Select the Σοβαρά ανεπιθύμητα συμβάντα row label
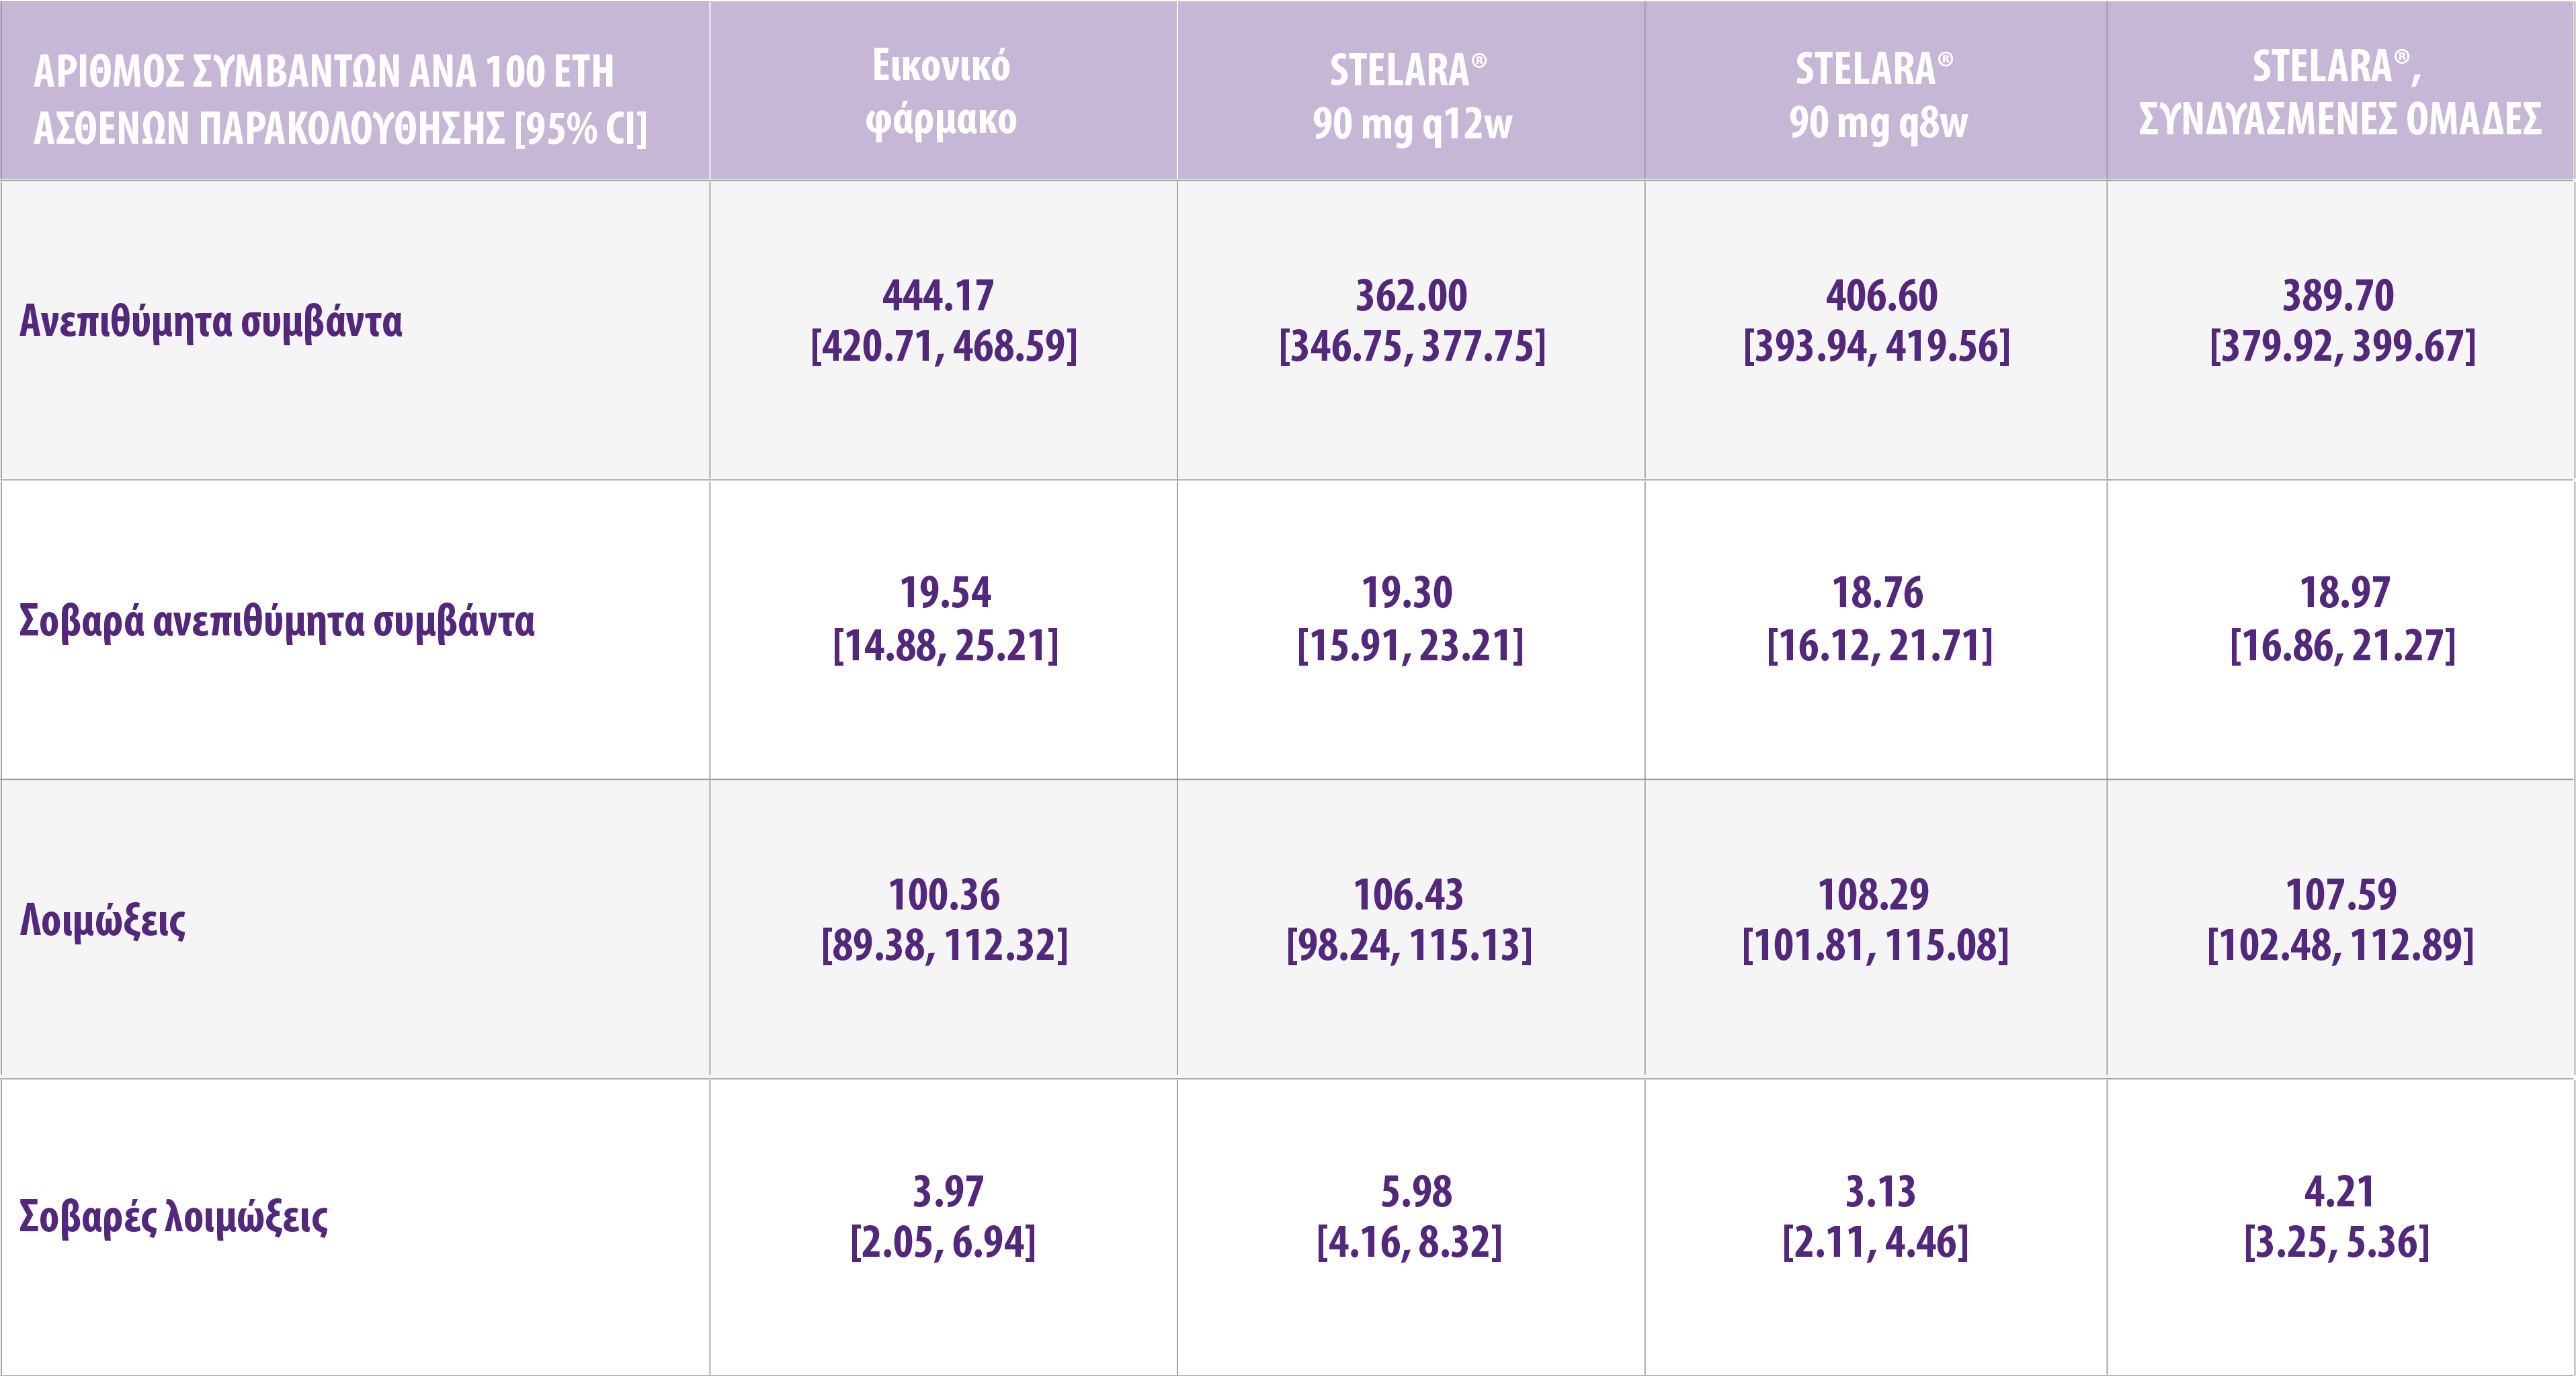The image size is (2576, 1377). tap(277, 621)
